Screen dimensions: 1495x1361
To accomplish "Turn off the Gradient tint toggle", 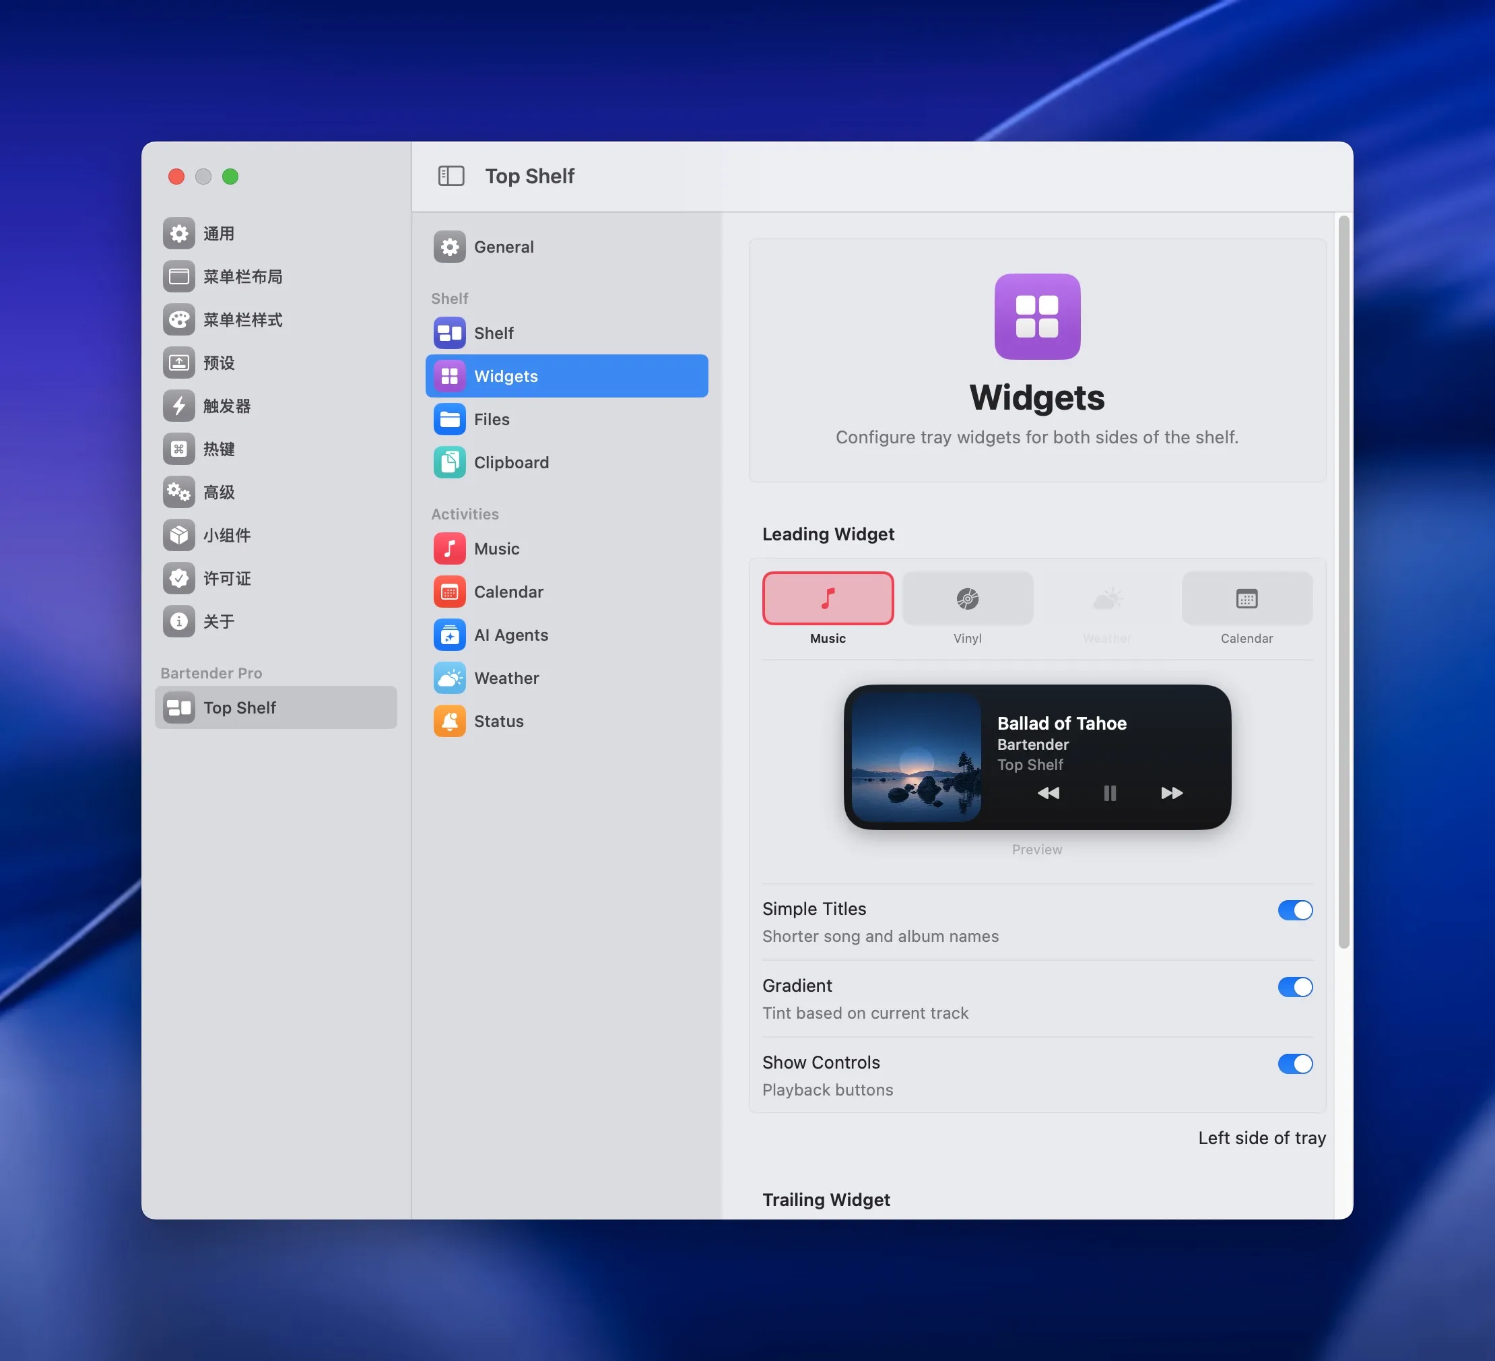I will tap(1295, 986).
